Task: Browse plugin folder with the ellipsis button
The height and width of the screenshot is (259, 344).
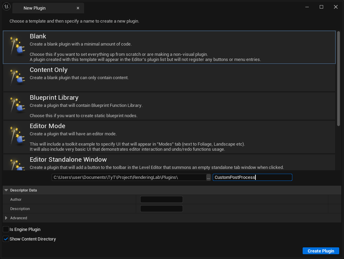Action: click(209, 177)
